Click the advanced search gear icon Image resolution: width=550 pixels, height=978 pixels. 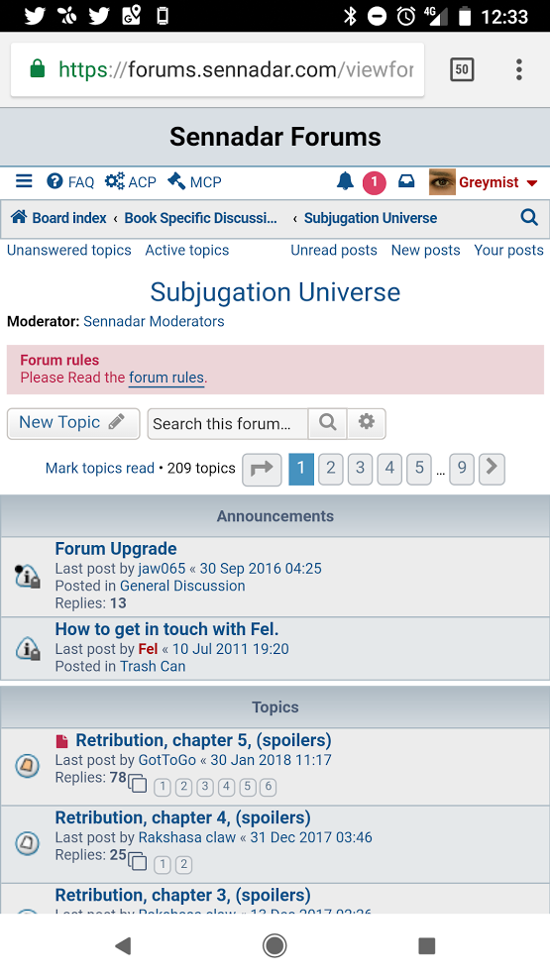[367, 423]
